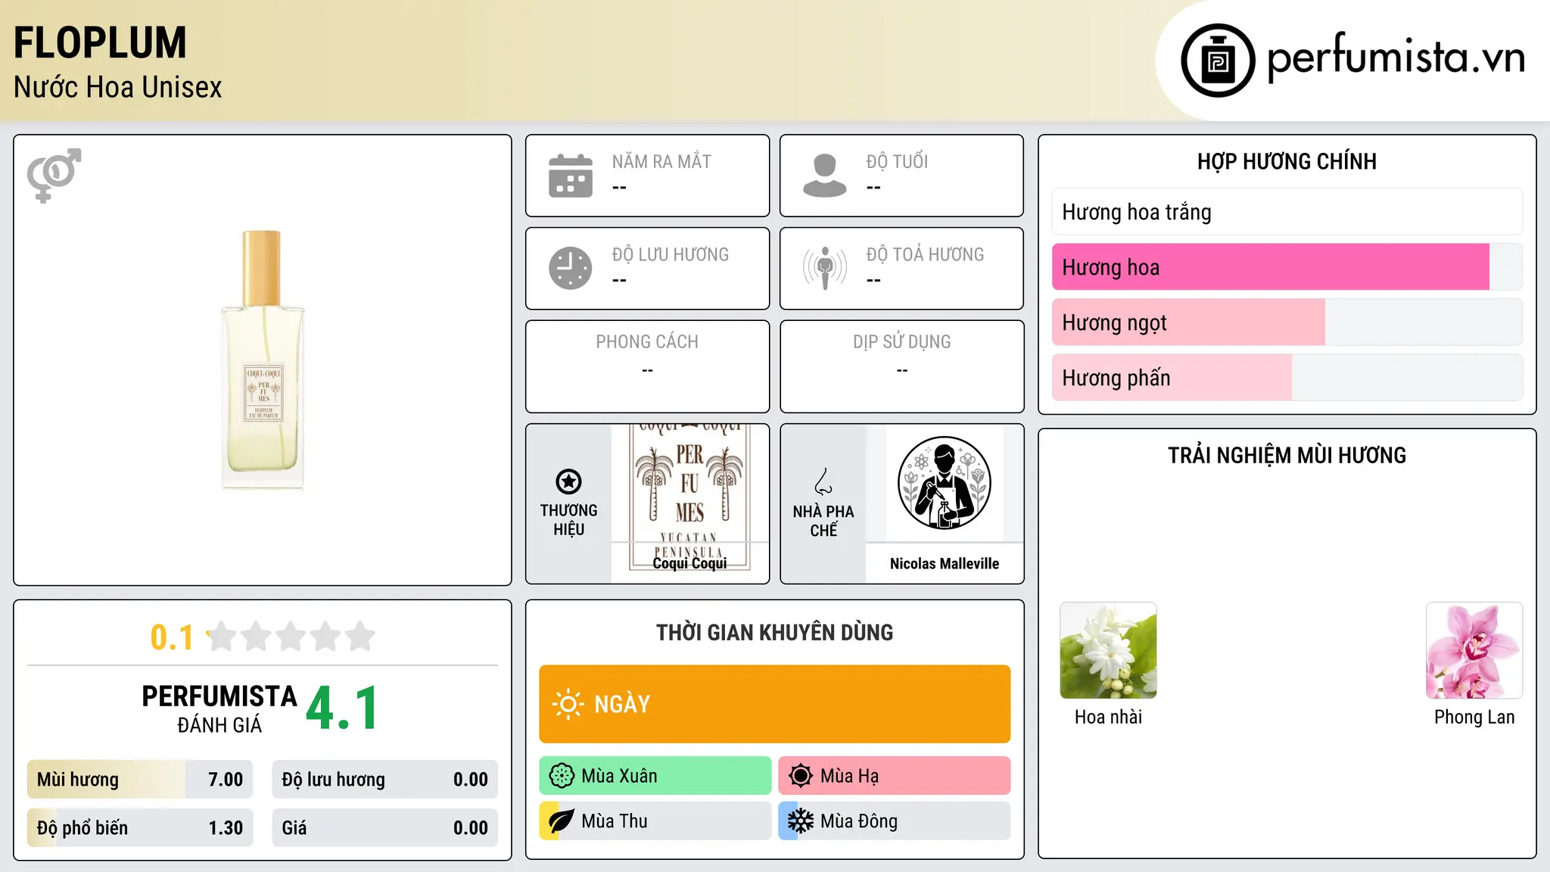Open the Phong Lan orchid note image
This screenshot has height=872, width=1550.
(x=1474, y=650)
